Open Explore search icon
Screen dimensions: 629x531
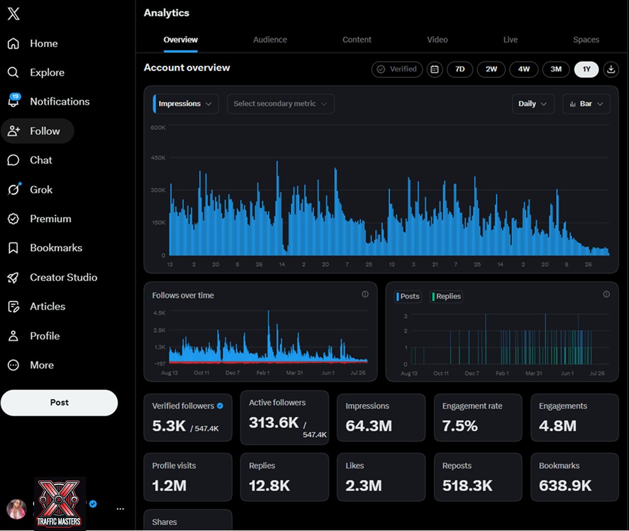13,73
